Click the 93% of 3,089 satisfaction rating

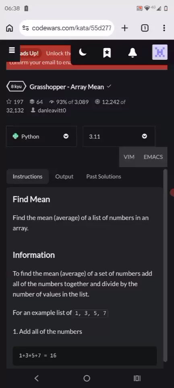69,102
